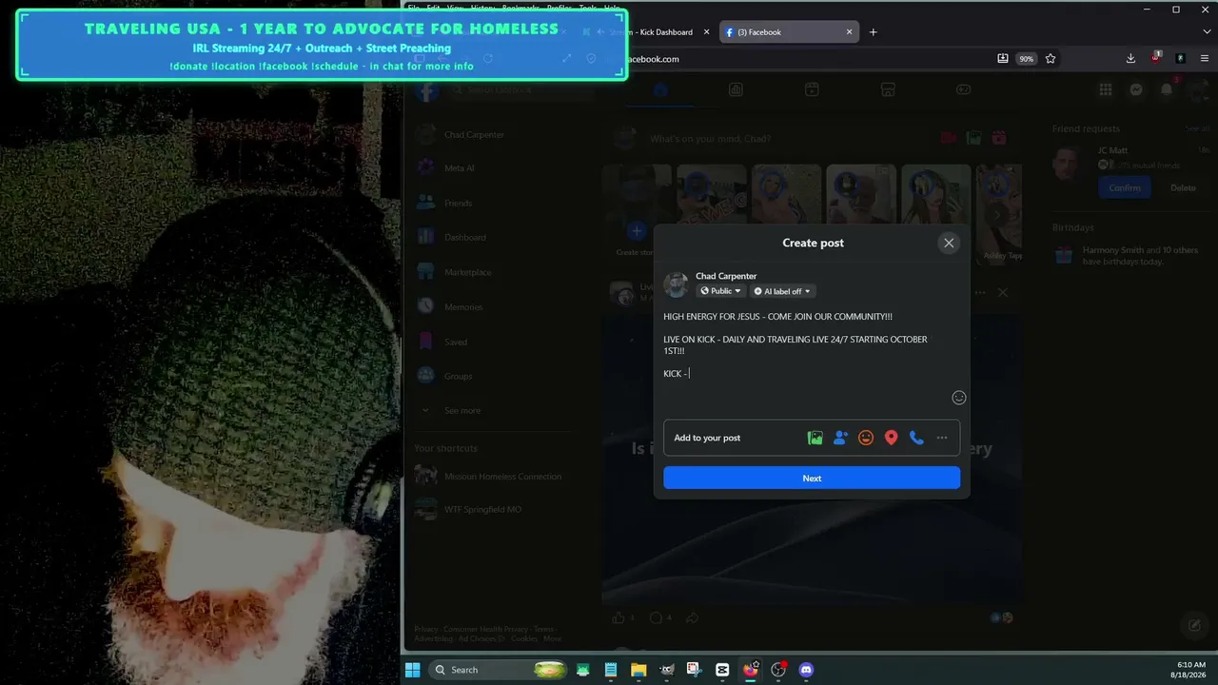Open the AI label off dropdown
The height and width of the screenshot is (685, 1218).
783,291
